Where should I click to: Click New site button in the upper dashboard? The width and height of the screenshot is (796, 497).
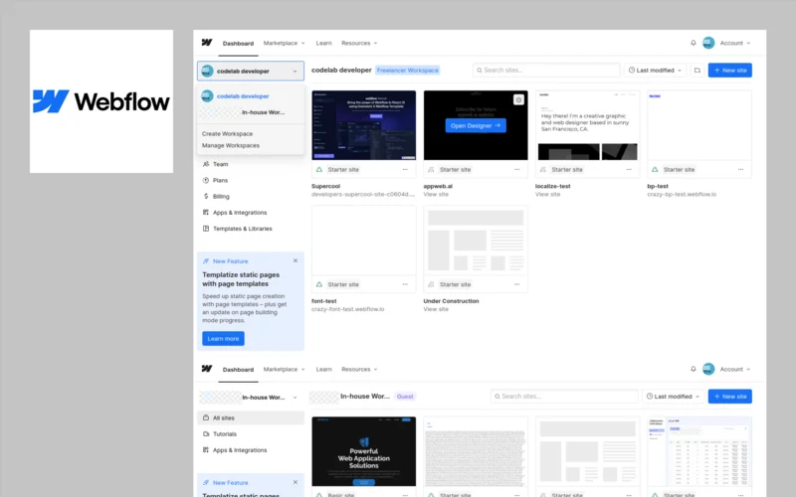point(730,70)
